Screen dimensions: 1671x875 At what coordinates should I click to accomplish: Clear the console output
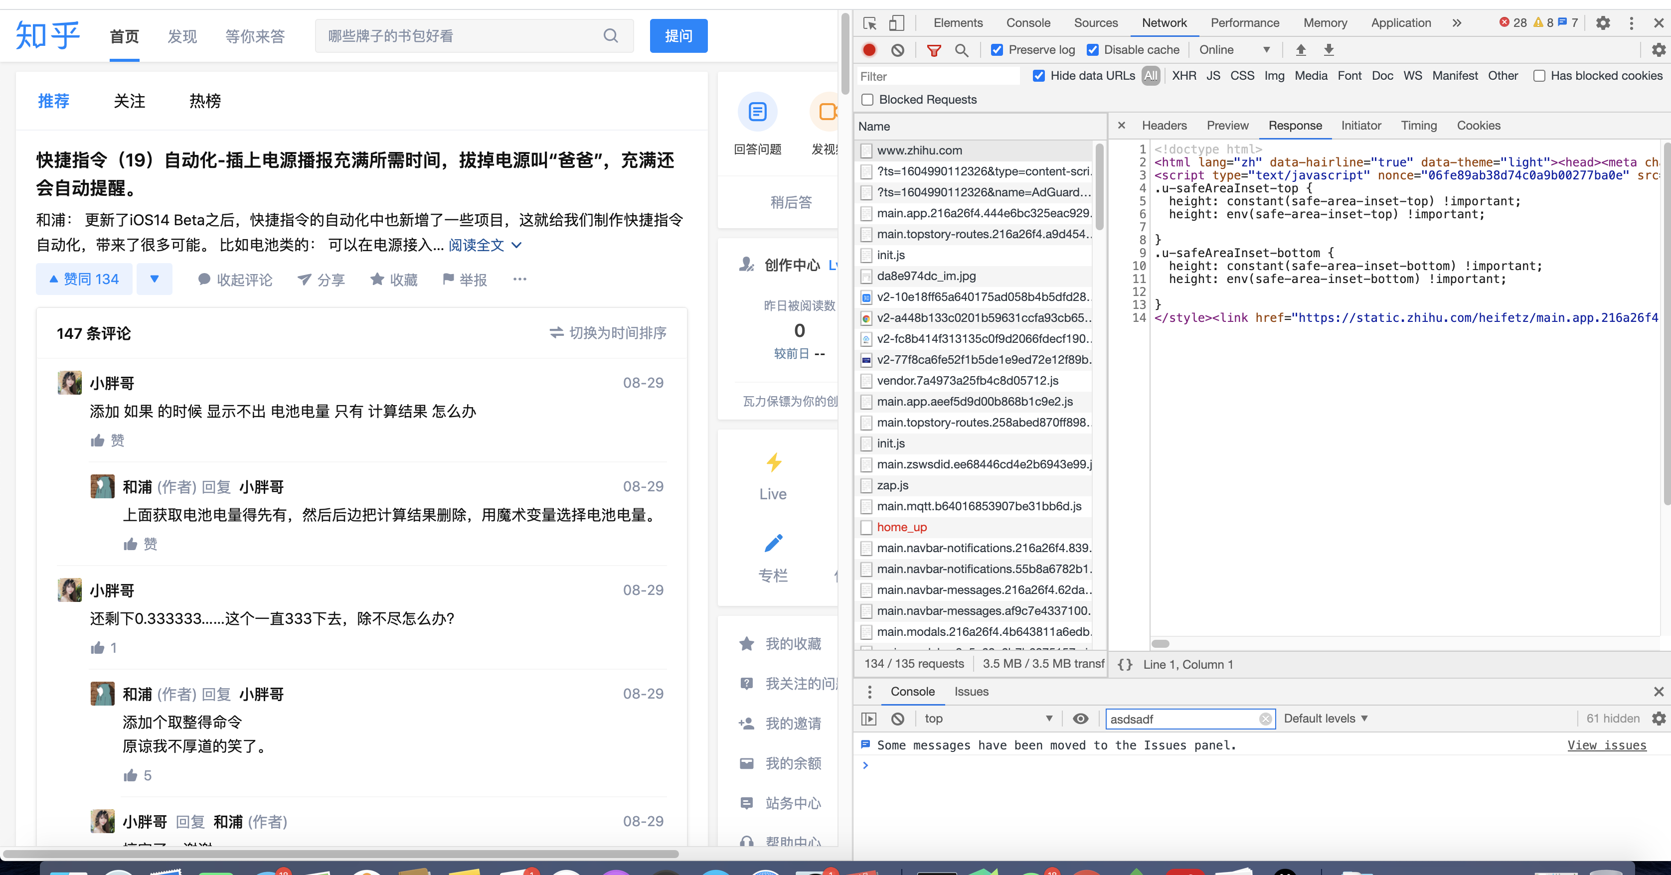point(898,719)
